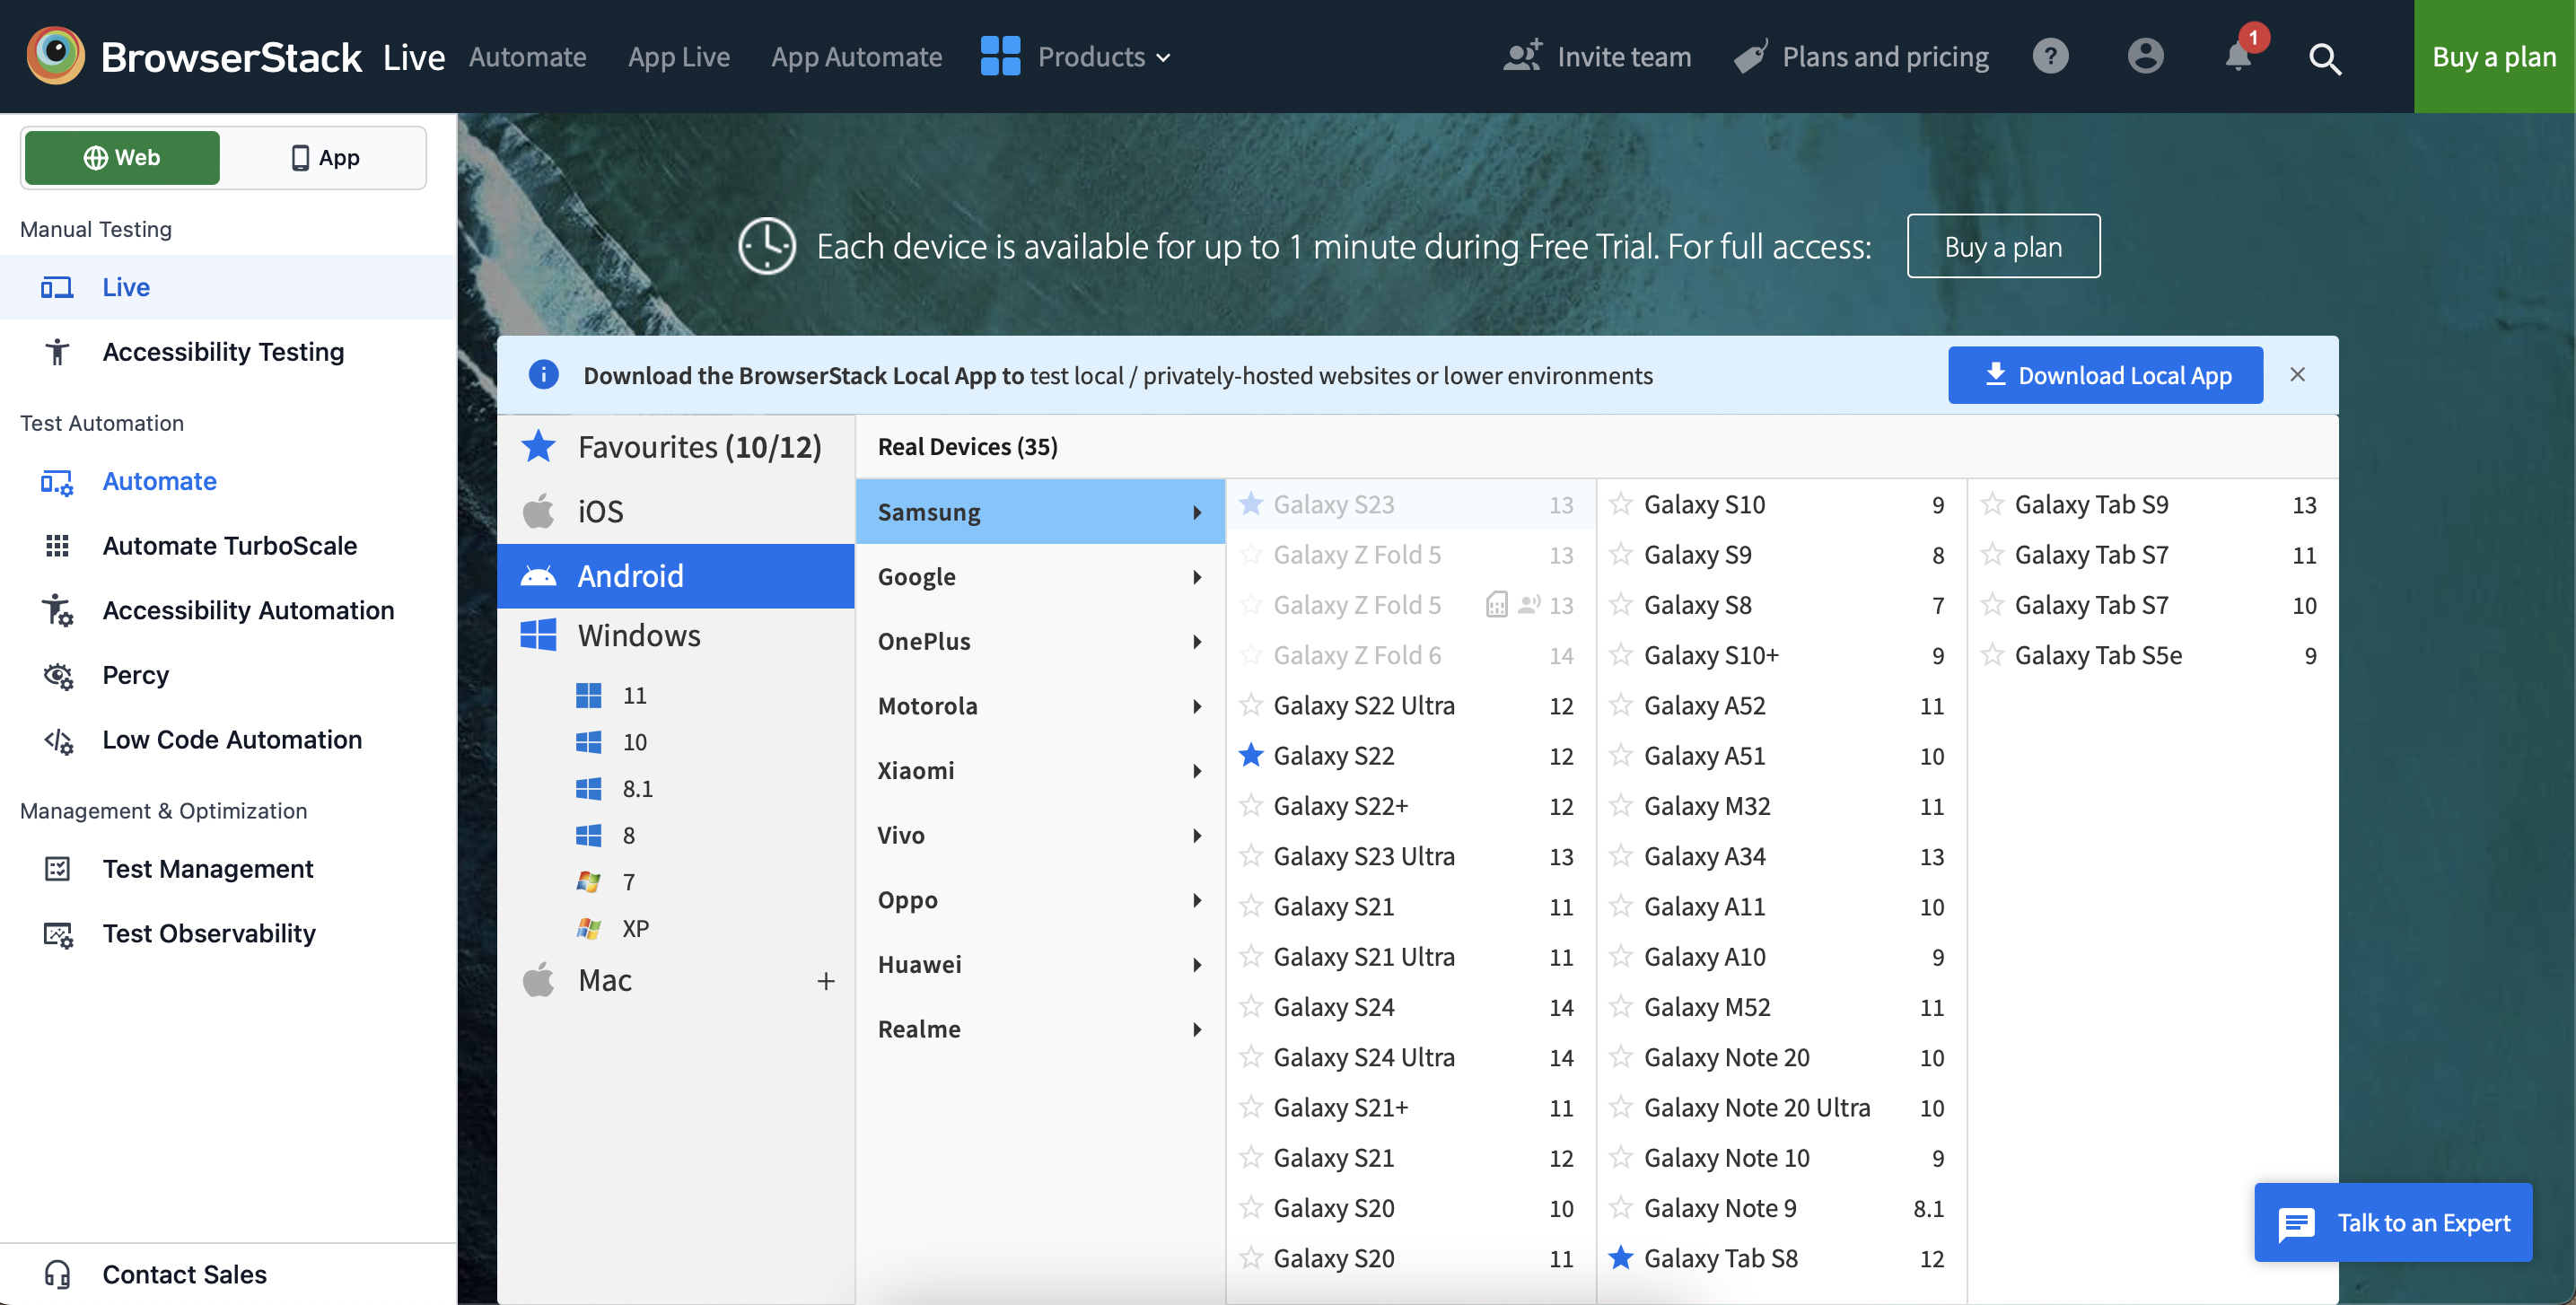Screen dimensions: 2576x1305
Task: Click the outlined Buy a plan banner button
Action: pos(2003,246)
